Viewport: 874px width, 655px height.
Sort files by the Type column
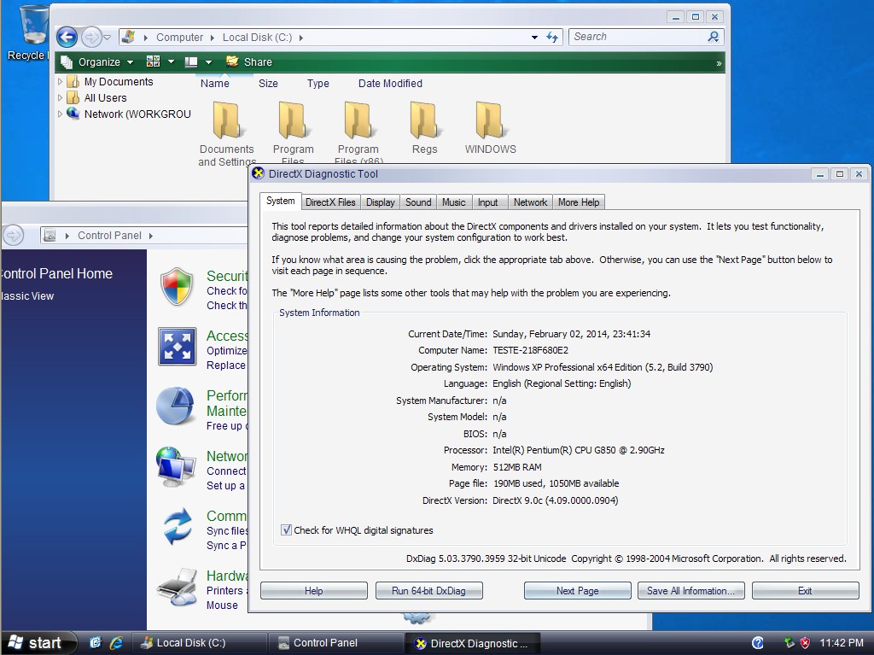pos(318,83)
